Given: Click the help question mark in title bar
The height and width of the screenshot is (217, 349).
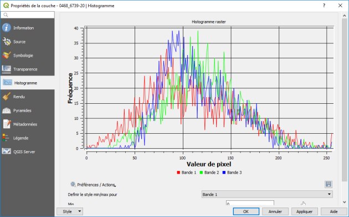Looking at the screenshot, I should [324, 6].
